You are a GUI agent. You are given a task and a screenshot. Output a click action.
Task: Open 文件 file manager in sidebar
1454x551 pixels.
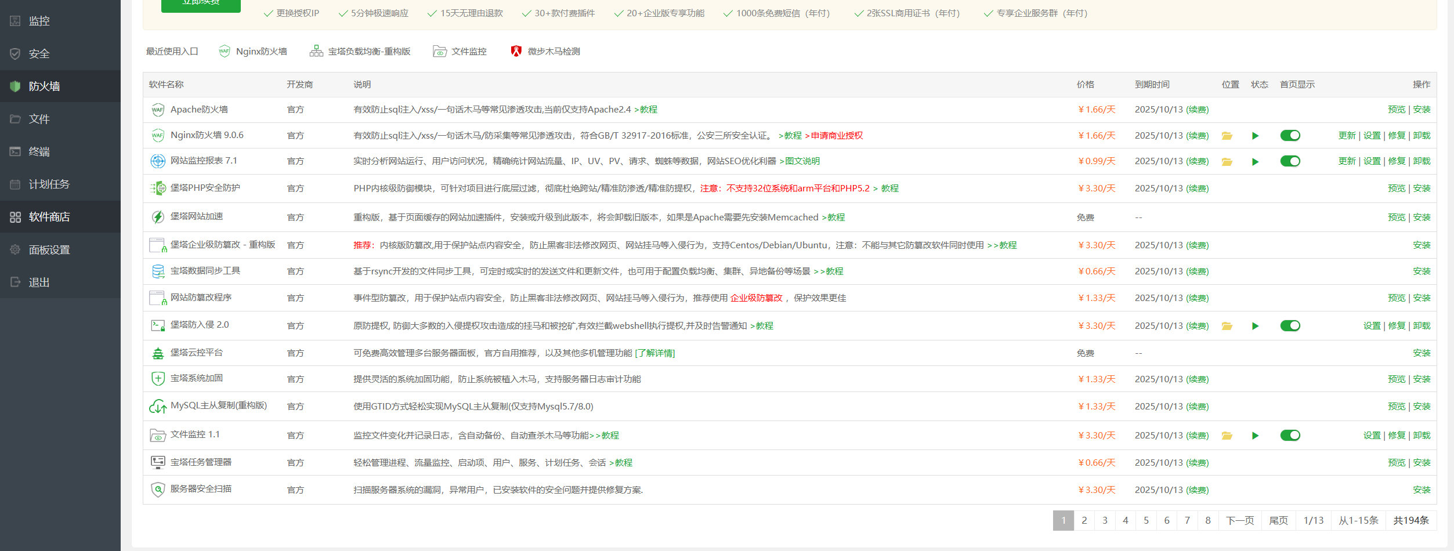60,119
